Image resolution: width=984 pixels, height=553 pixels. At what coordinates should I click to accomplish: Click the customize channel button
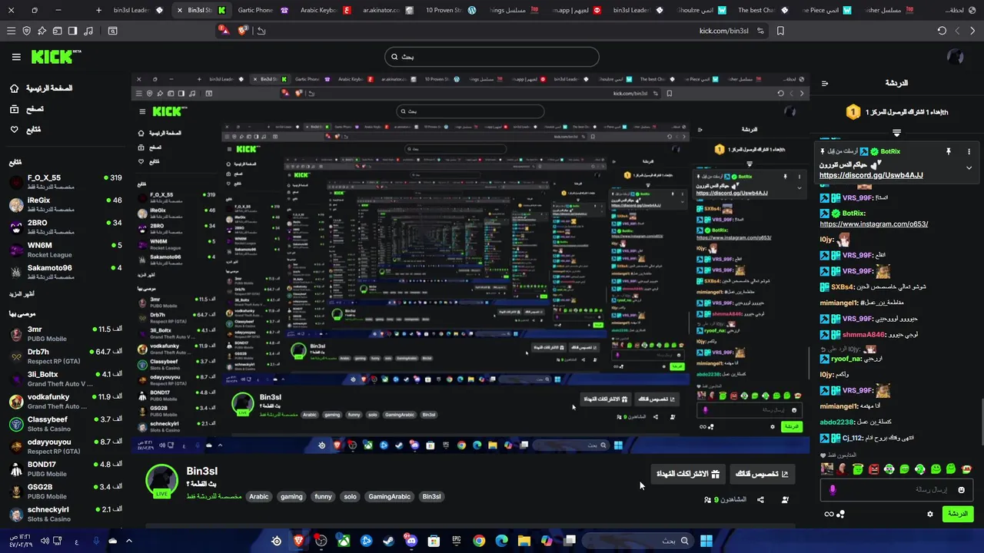tap(762, 474)
